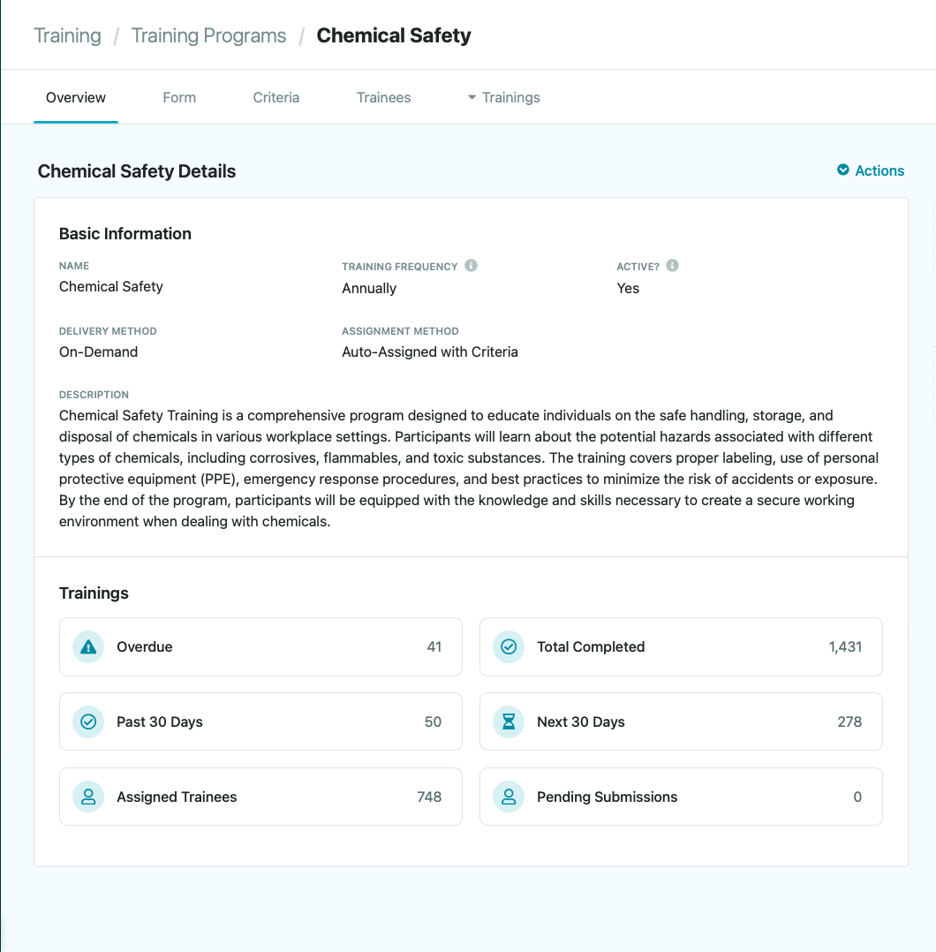Image resolution: width=936 pixels, height=952 pixels.
Task: Expand the Trainings tab dropdown
Action: 503,98
